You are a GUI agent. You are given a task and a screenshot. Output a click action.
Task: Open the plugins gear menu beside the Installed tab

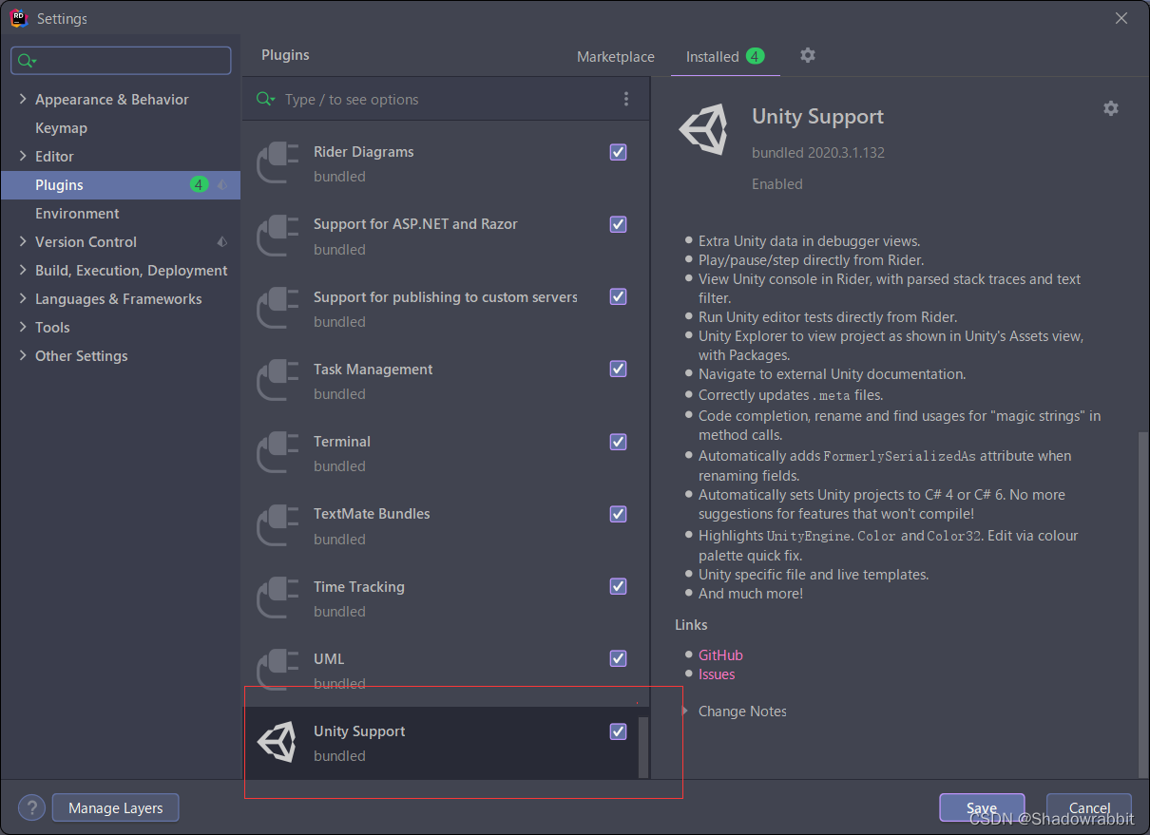[808, 55]
